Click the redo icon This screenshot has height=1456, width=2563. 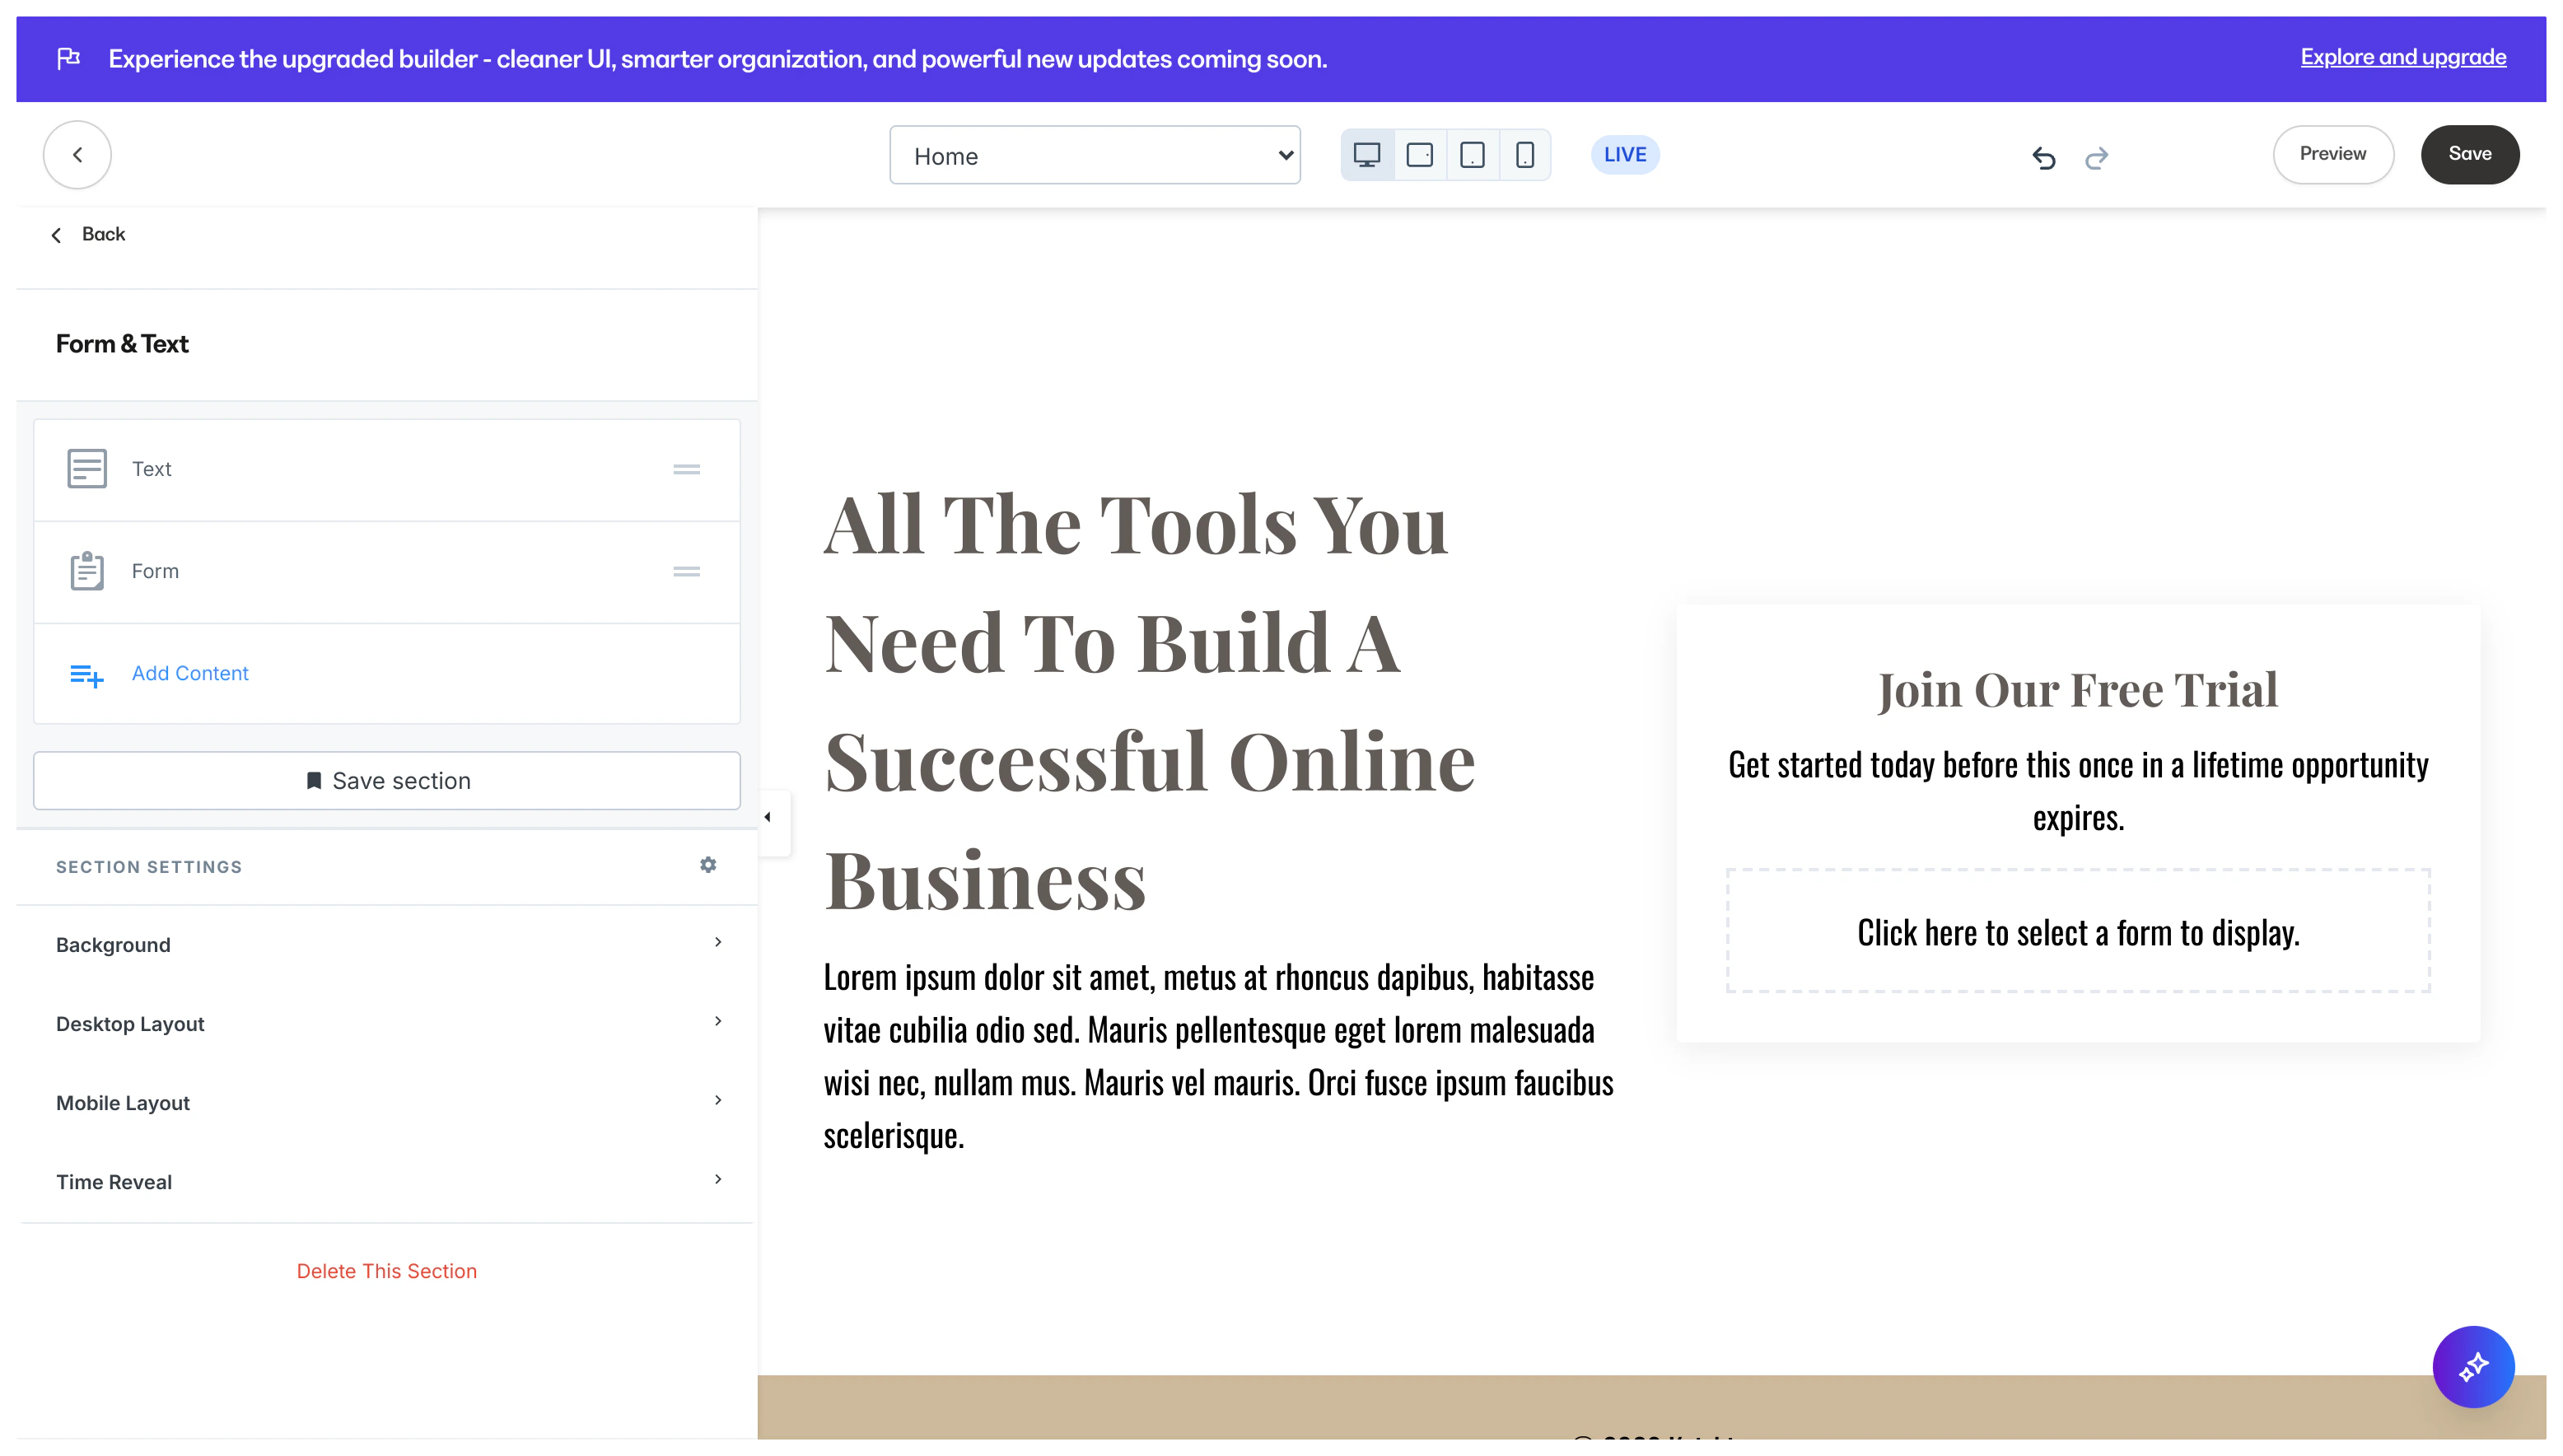[x=2096, y=158]
